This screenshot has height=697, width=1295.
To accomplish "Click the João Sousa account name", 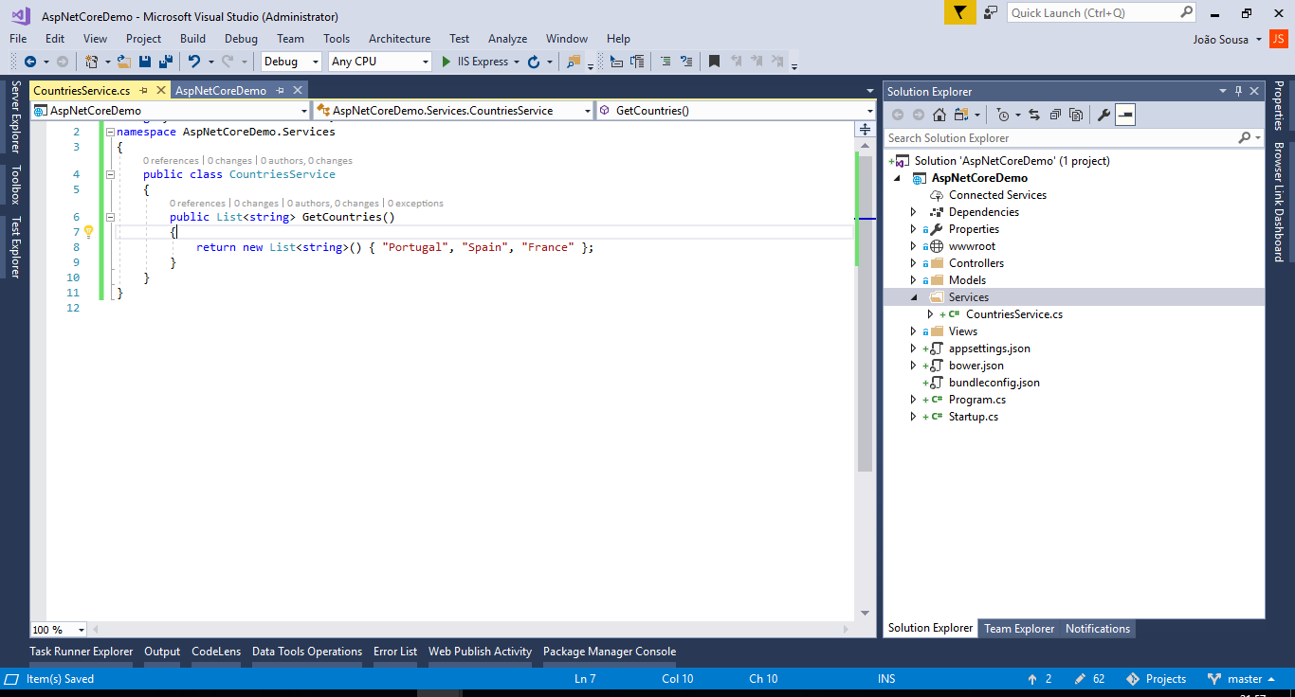I will pos(1221,39).
